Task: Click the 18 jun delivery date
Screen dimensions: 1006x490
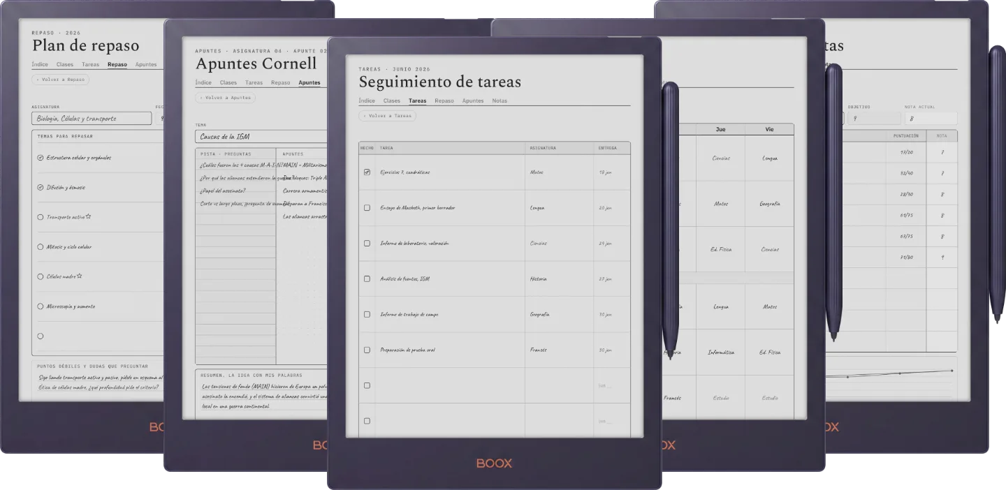Action: (605, 172)
